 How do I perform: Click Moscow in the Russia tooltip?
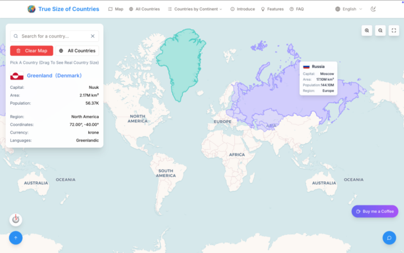click(x=327, y=74)
